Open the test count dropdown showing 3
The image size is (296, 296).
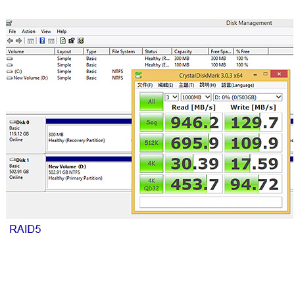[x=171, y=97]
